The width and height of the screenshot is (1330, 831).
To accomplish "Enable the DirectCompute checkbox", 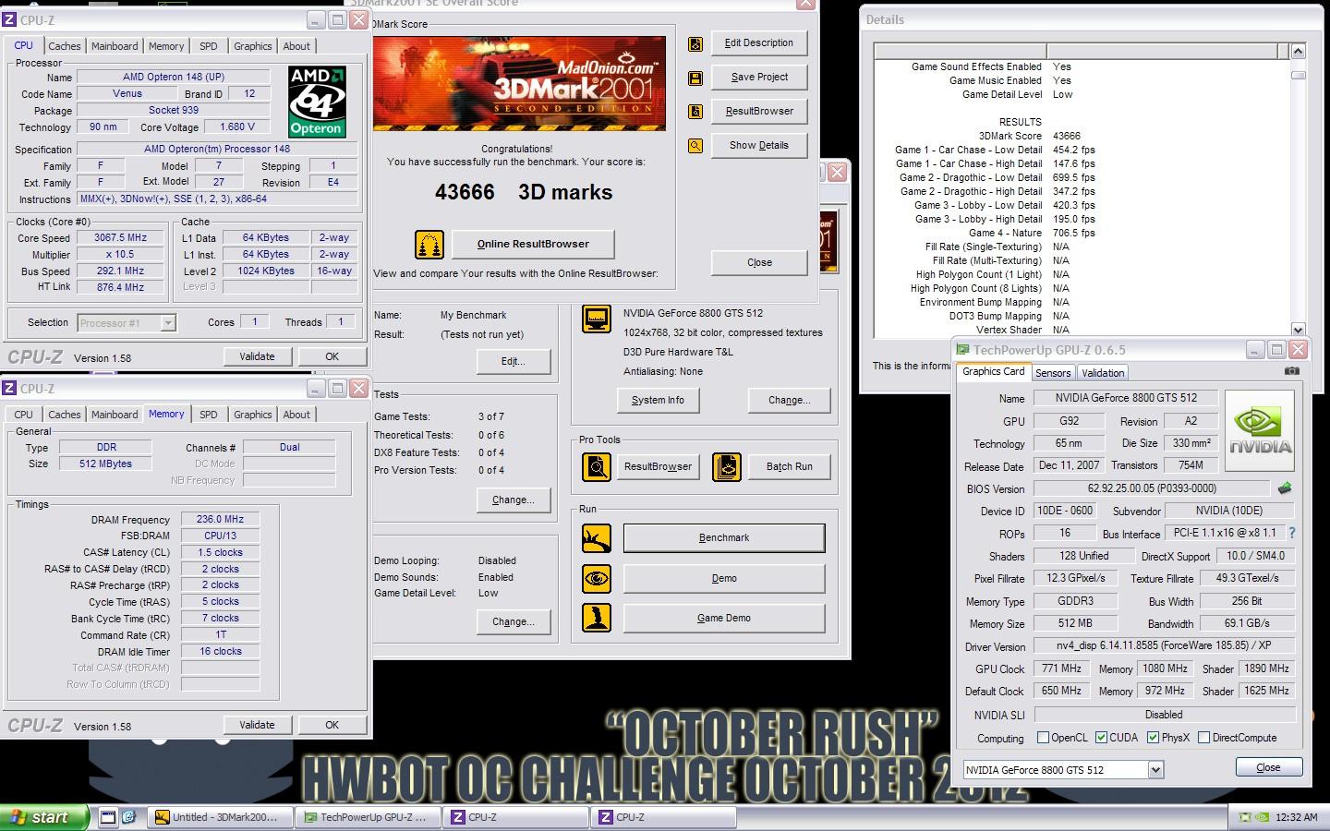I will (1203, 738).
